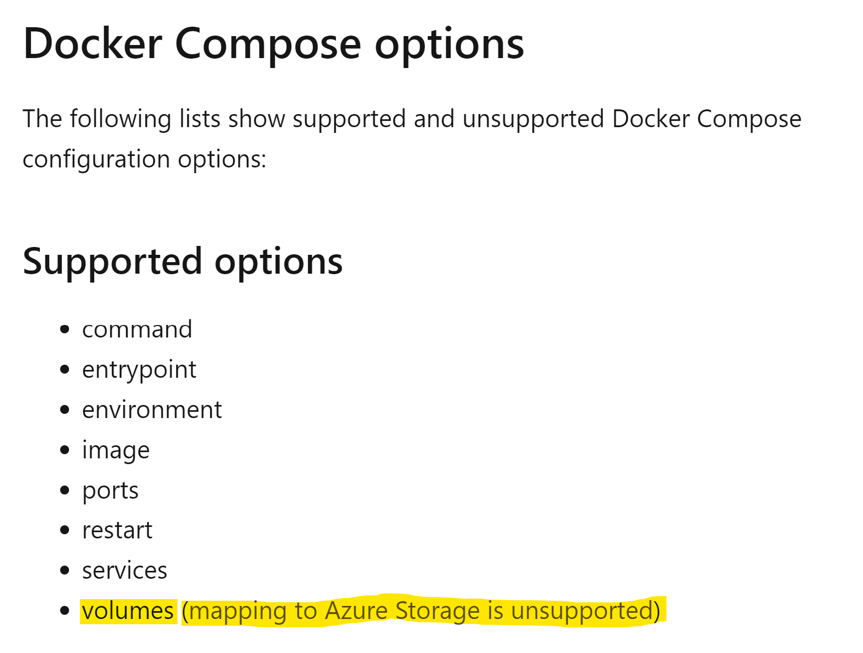Click the bullet next to "entrypoint"
This screenshot has height=653, width=863.
coord(65,370)
